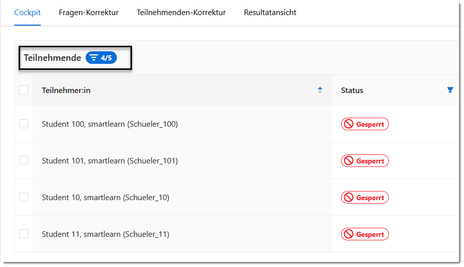The width and height of the screenshot is (464, 267).
Task: Select the checkbox for Student 101
Action: [x=24, y=160]
